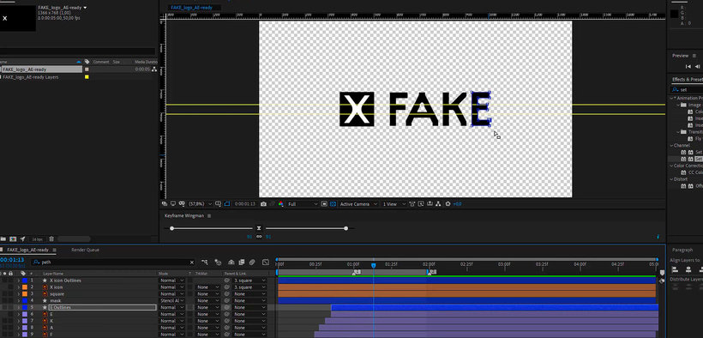703x338 pixels.
Task: Open the resolution dropdown showing Full
Action: coord(303,204)
